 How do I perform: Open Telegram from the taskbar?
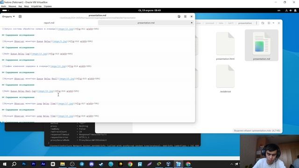click(x=82, y=164)
